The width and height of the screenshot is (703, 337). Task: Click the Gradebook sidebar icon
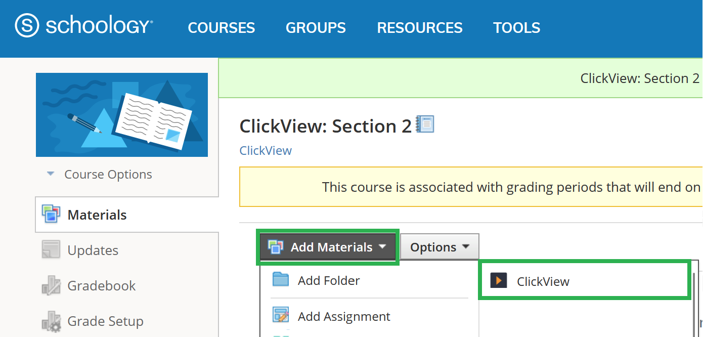(51, 286)
